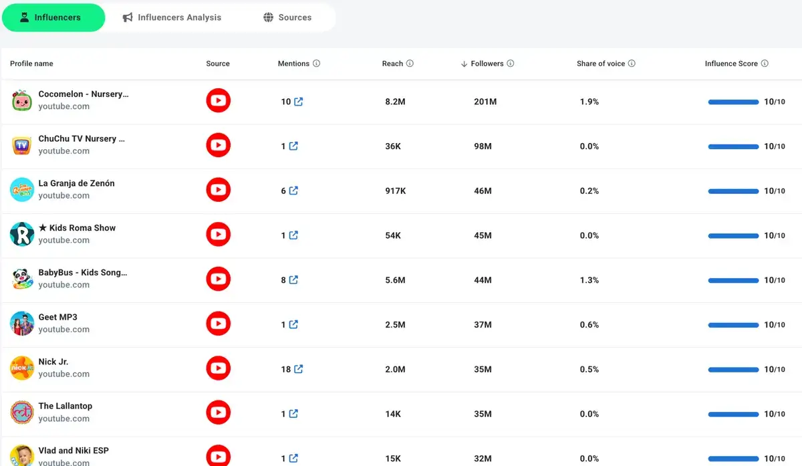The height and width of the screenshot is (466, 802).
Task: Click the 917K reach value
Action: click(x=396, y=191)
